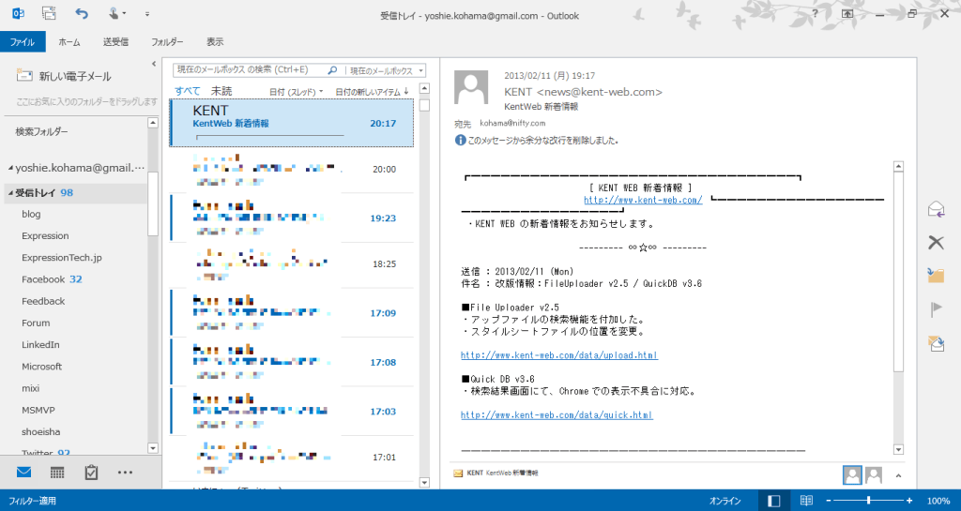Toggle touch/mouse mode icon in quick access toolbar
Screen dimensions: 961x511
click(x=114, y=13)
